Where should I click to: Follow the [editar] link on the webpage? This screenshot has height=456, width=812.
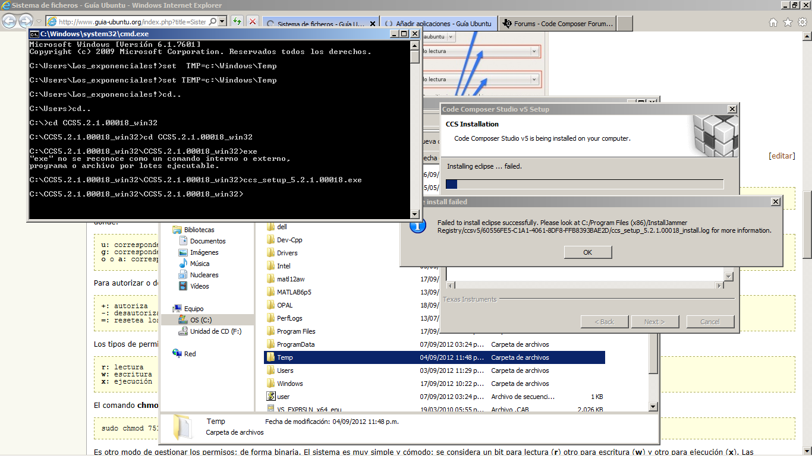point(782,156)
